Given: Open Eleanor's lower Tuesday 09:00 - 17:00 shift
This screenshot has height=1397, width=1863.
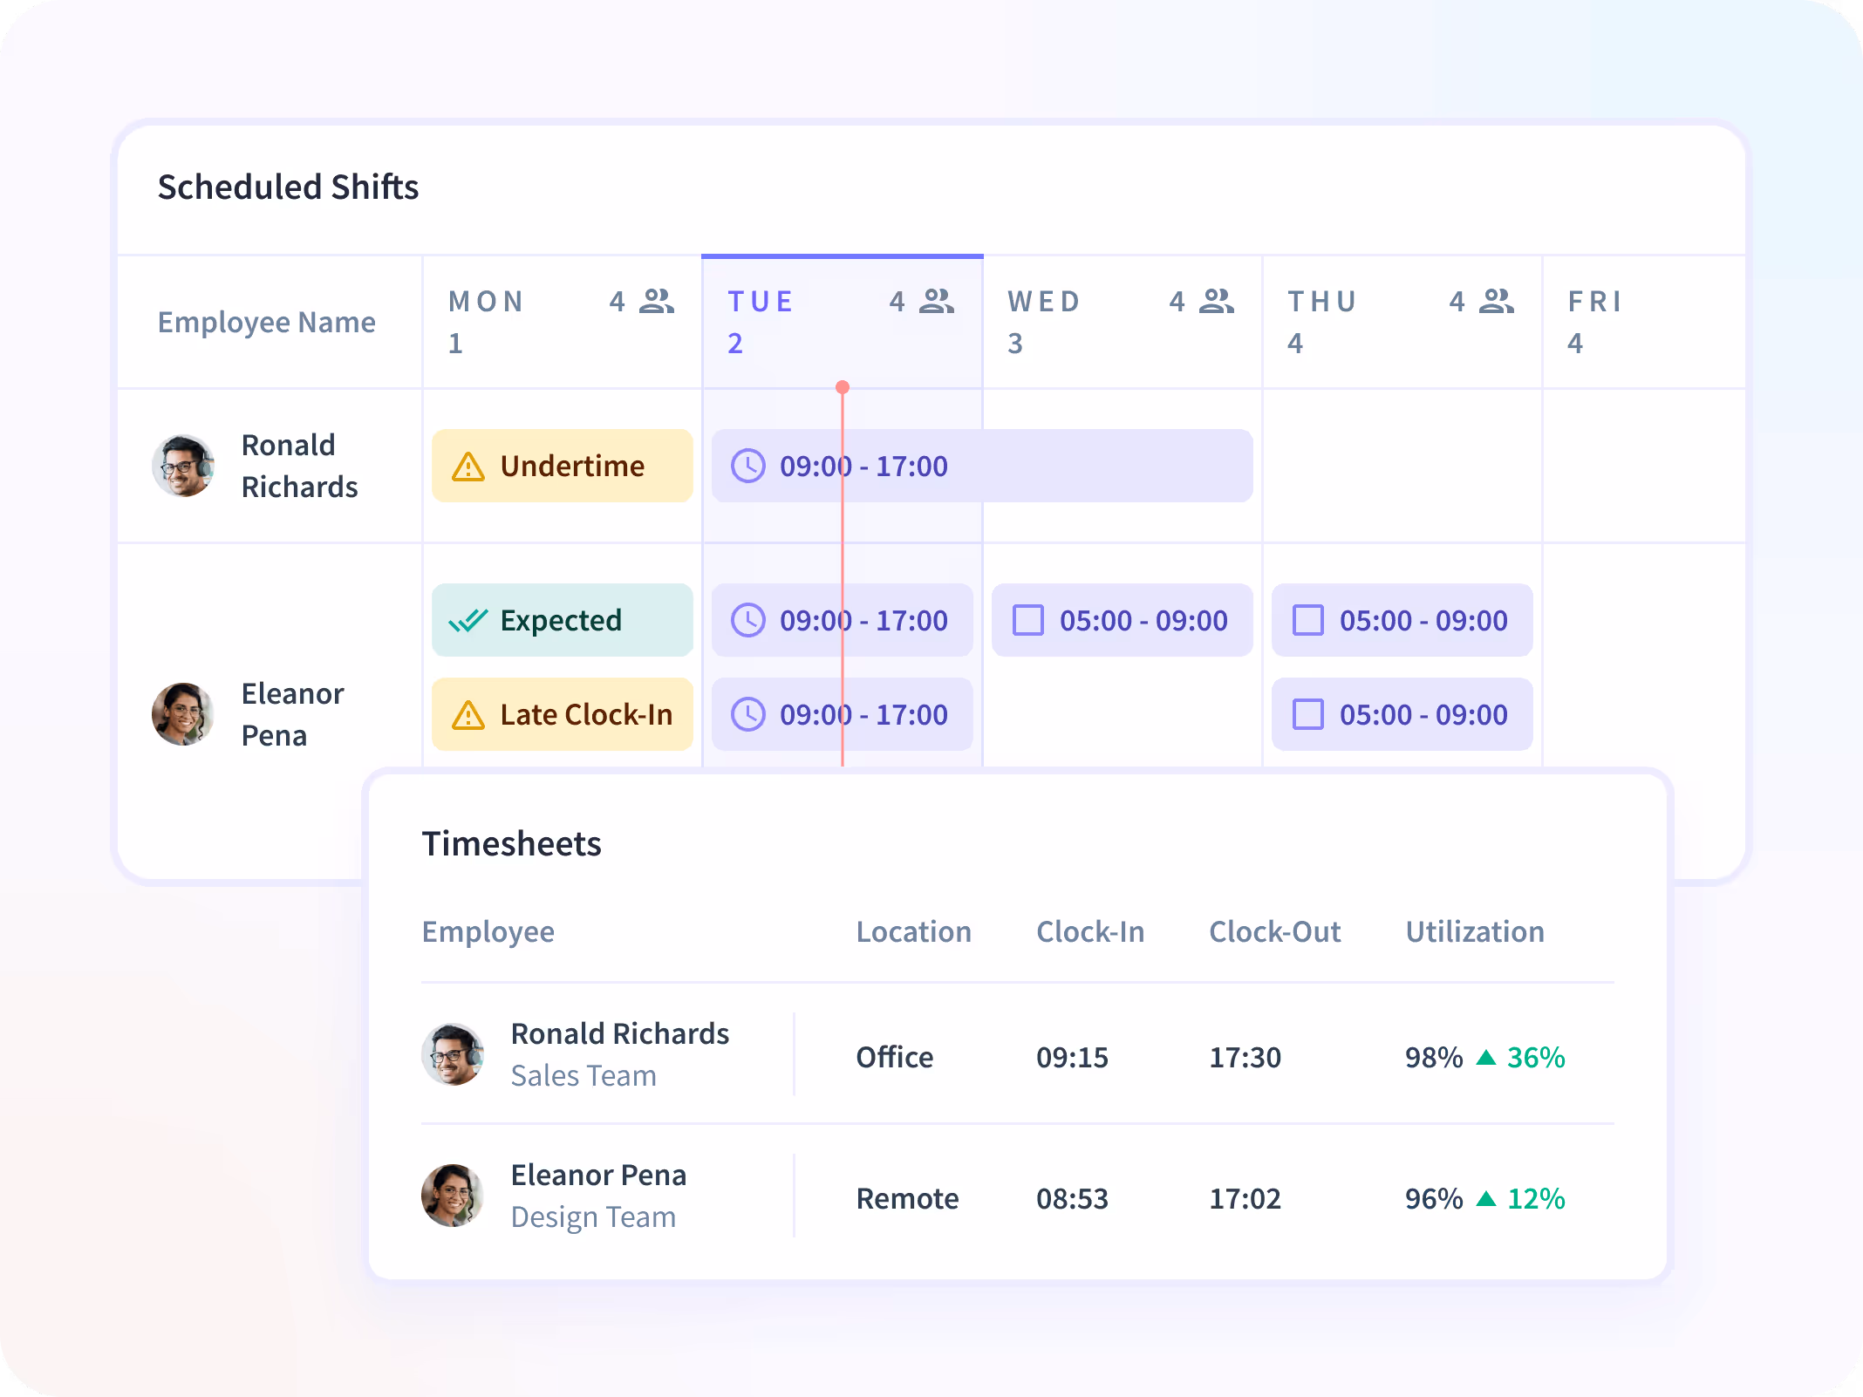Looking at the screenshot, I should click(x=843, y=714).
